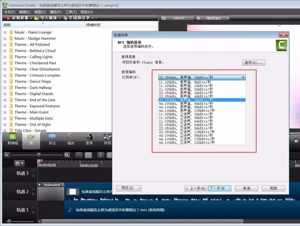The image size is (300, 226).
Task: Open the Clip Bin (剪辑箱) tab
Action: (12, 139)
